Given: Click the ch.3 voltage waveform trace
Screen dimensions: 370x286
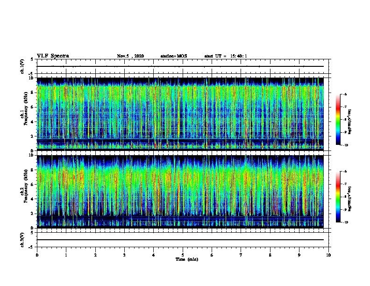Looking at the screenshot, I should point(180,240).
